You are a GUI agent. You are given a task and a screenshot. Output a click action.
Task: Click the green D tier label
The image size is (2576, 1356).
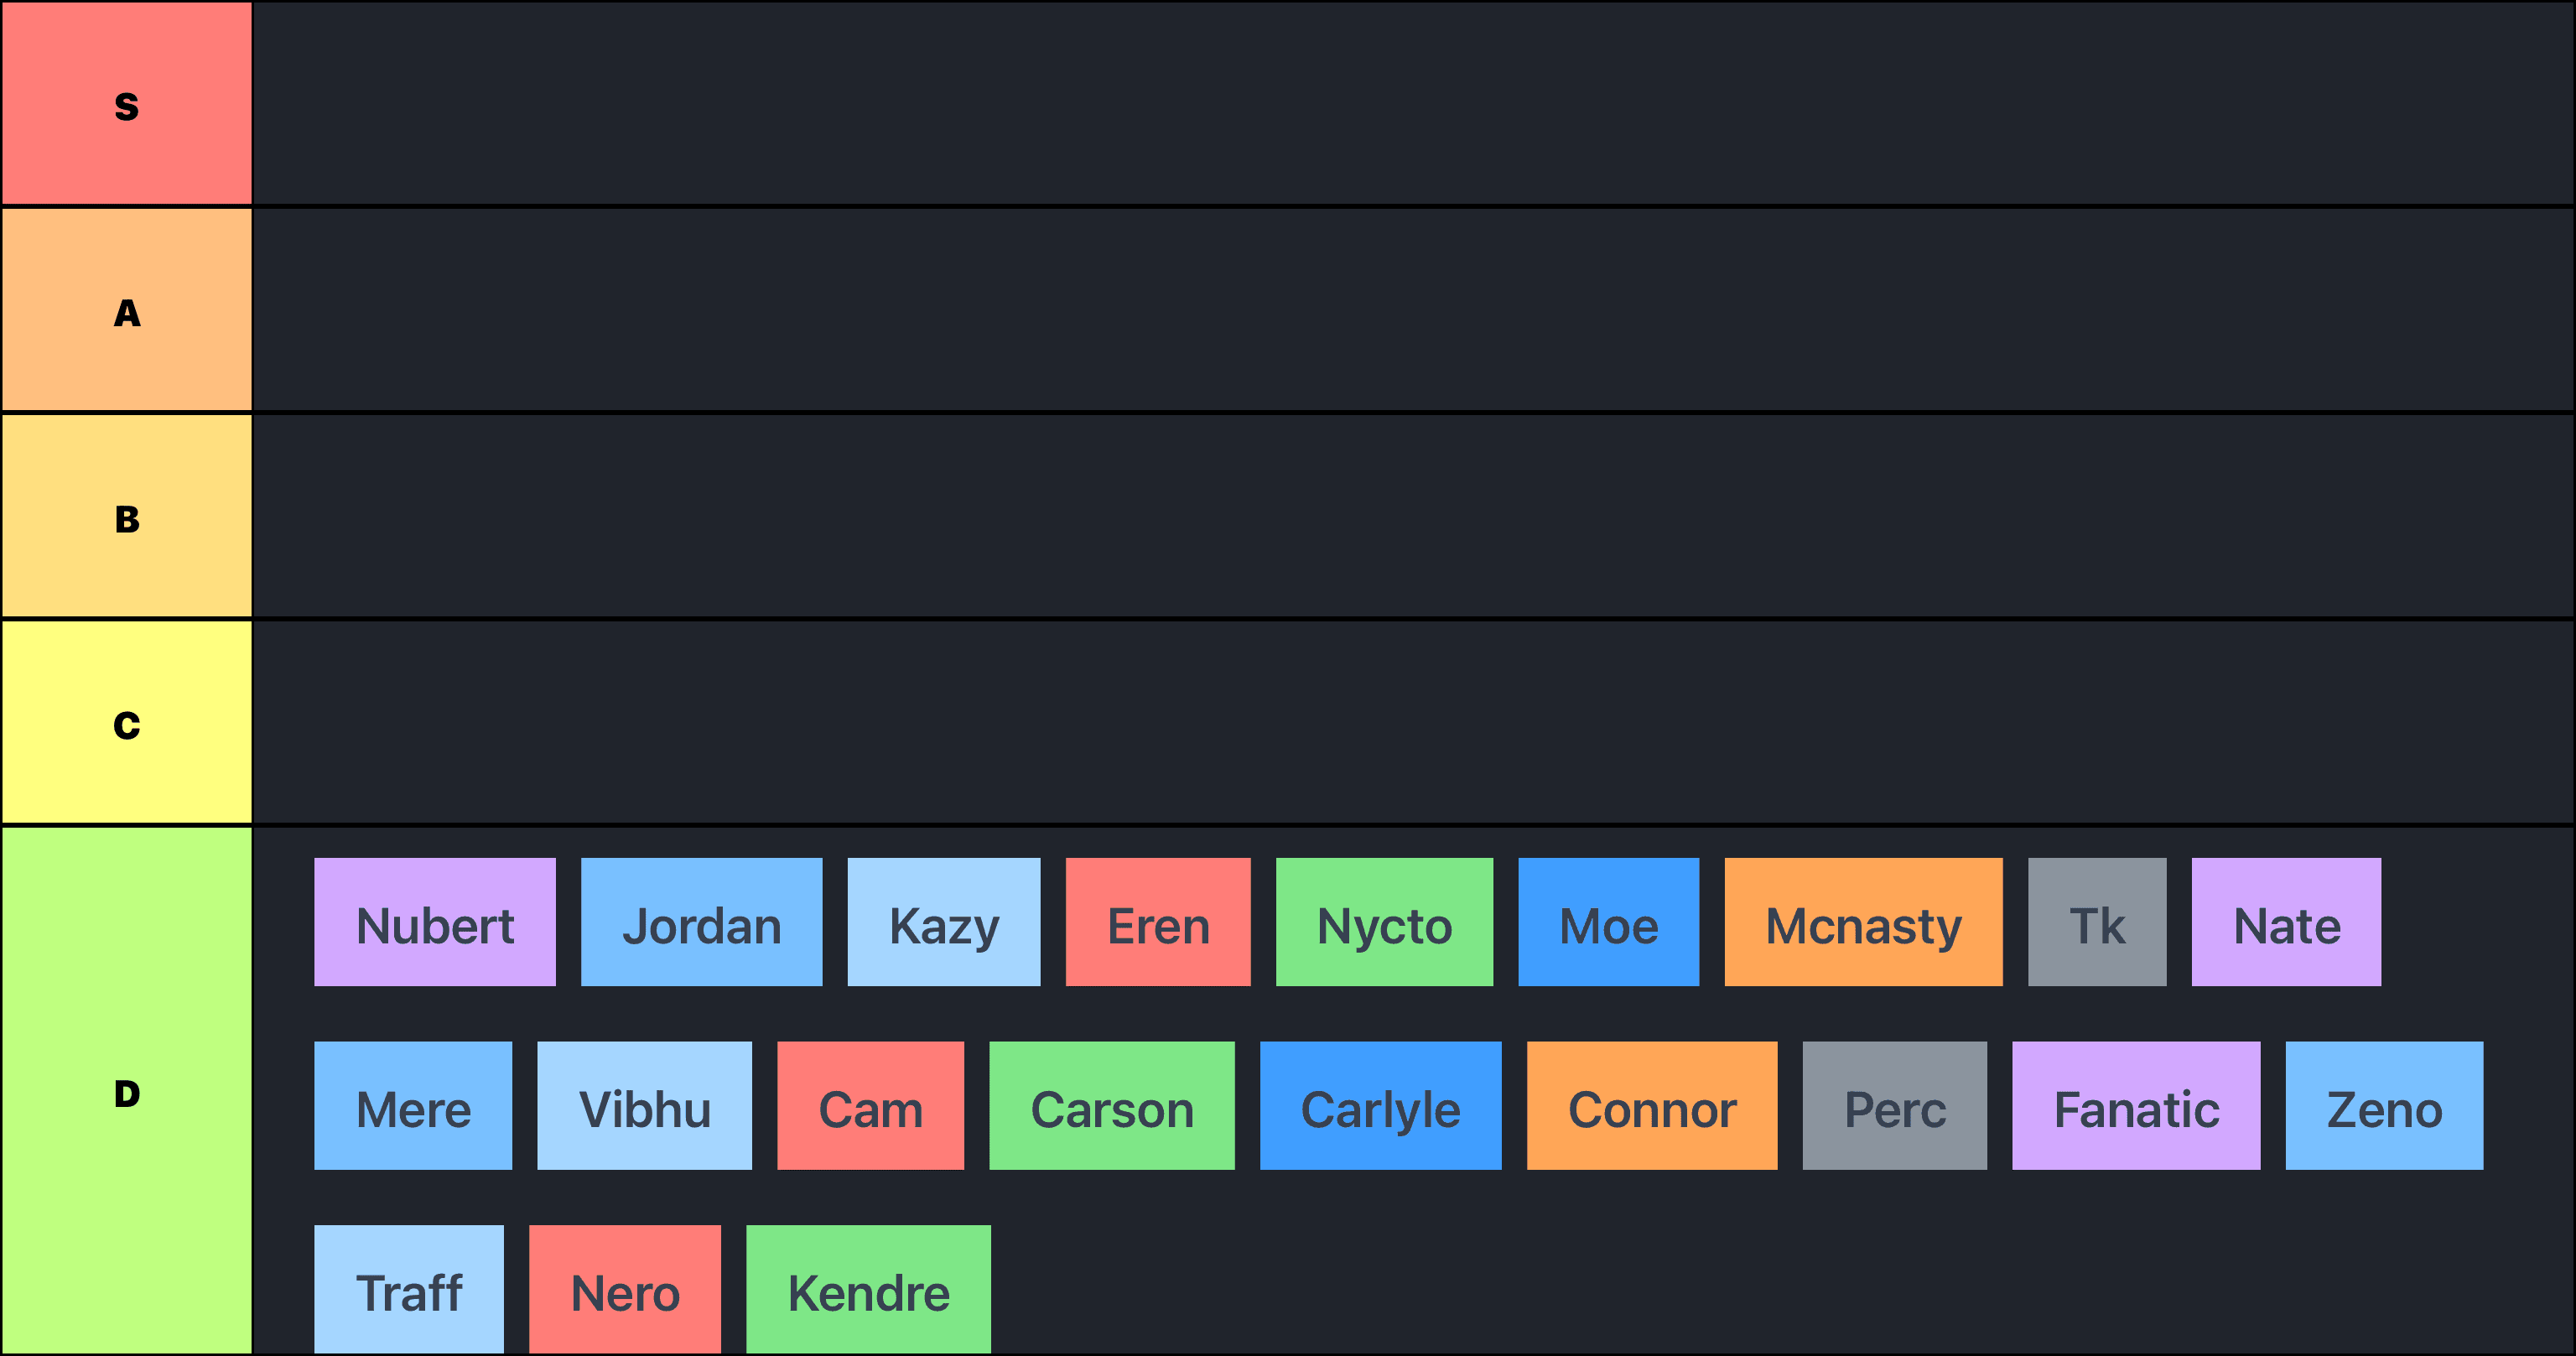tap(127, 1091)
